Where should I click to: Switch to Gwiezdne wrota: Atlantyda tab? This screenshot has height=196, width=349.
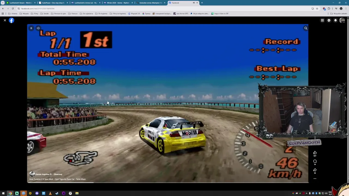tap(151, 3)
